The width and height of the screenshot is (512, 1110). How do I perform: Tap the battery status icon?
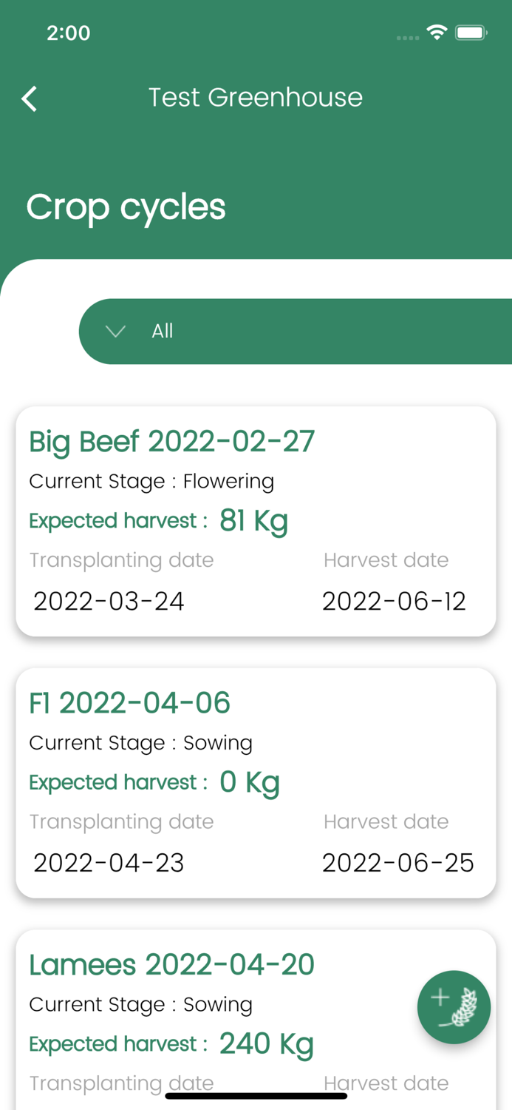[471, 33]
